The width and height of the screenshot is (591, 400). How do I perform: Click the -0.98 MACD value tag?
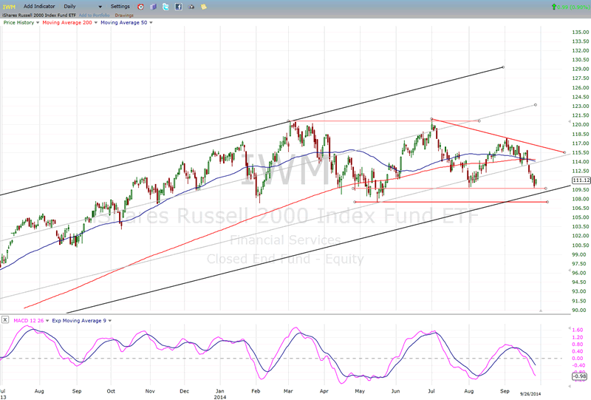(579, 376)
